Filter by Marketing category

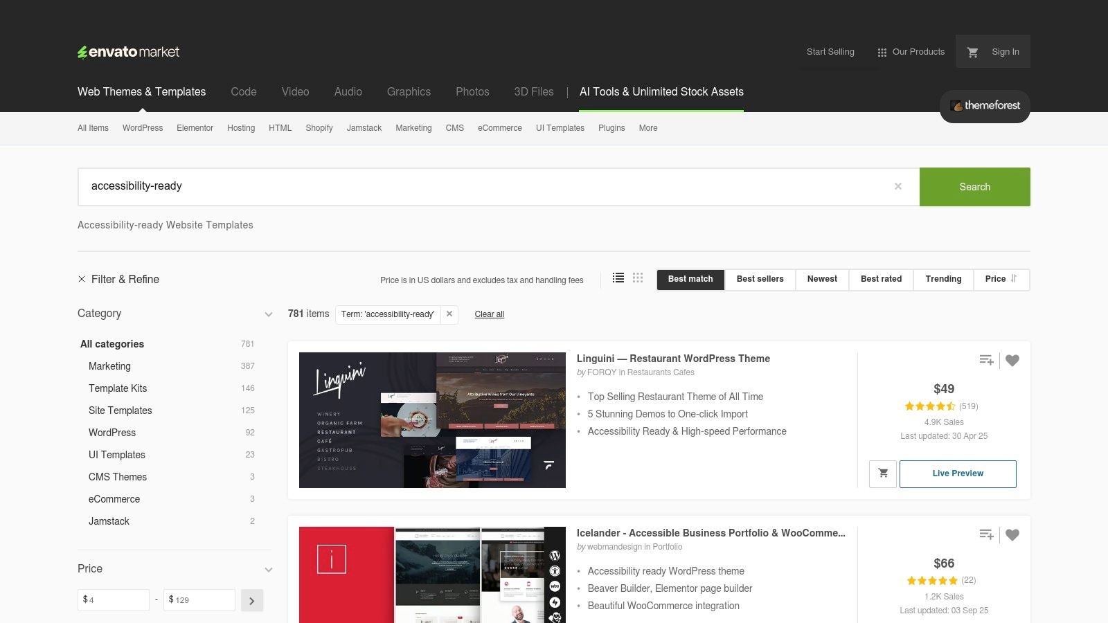coord(109,366)
